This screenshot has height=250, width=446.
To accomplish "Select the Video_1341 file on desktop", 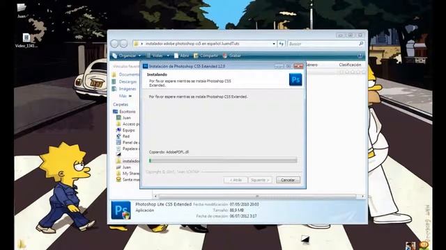I will [x=26, y=40].
